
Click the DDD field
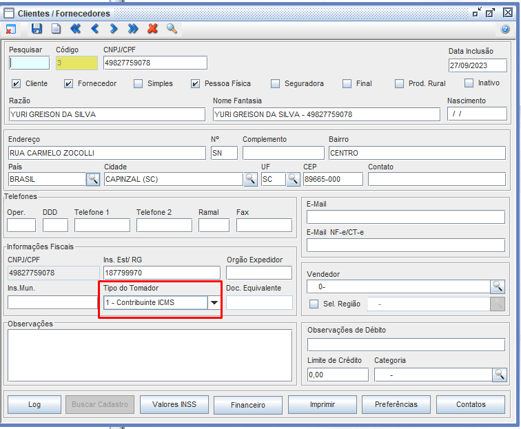click(55, 225)
